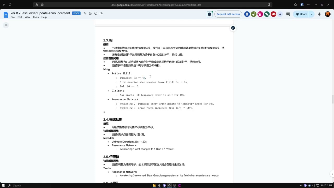Open the Help menu
This screenshot has width=334, height=188.
[x=44, y=17]
